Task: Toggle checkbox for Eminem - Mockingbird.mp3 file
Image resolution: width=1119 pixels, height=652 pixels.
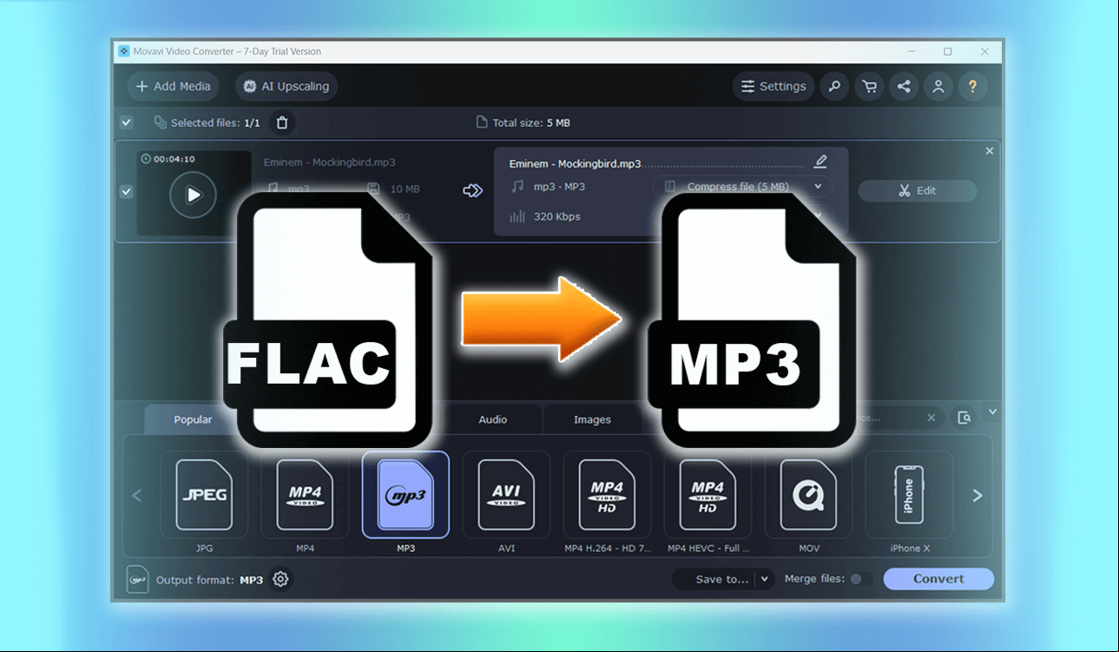Action: (x=127, y=191)
